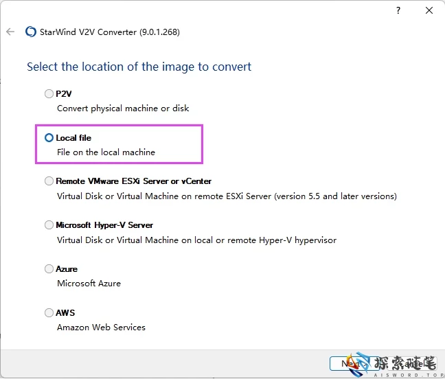Click the 'Select the location' heading

coord(139,67)
